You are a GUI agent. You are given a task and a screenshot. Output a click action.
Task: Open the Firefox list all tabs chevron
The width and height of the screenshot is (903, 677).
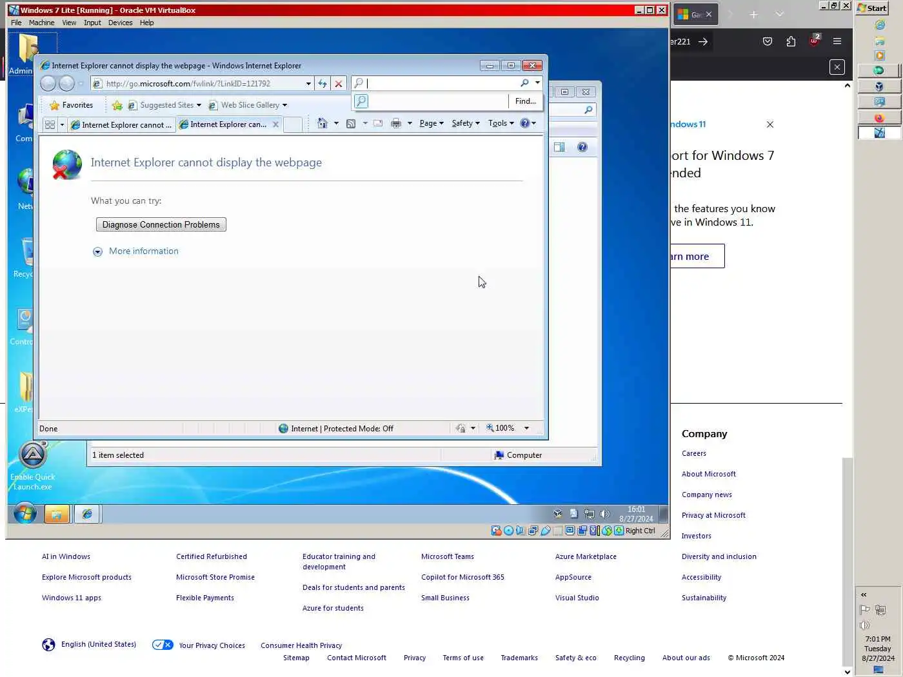779,14
